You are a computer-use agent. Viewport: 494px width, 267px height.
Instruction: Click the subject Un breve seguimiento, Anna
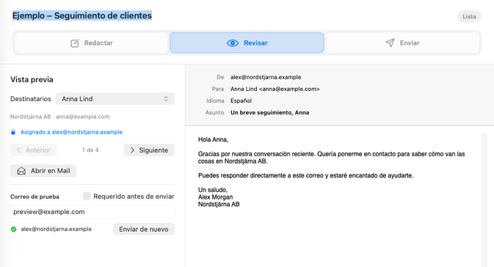(x=269, y=112)
